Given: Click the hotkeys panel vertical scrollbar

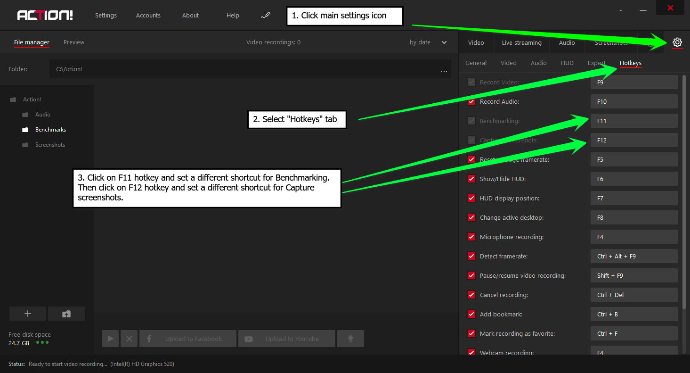Looking at the screenshot, I should pyautogui.click(x=684, y=191).
